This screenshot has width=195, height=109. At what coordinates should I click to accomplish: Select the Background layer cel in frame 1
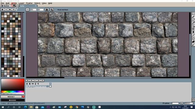(x=50, y=86)
